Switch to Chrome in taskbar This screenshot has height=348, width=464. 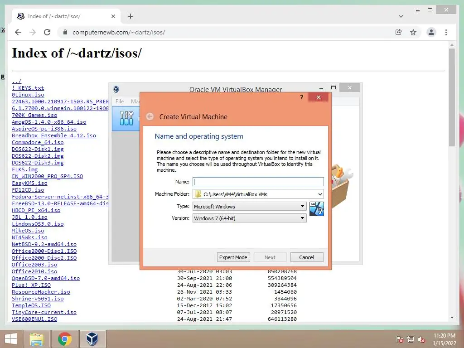(65, 339)
